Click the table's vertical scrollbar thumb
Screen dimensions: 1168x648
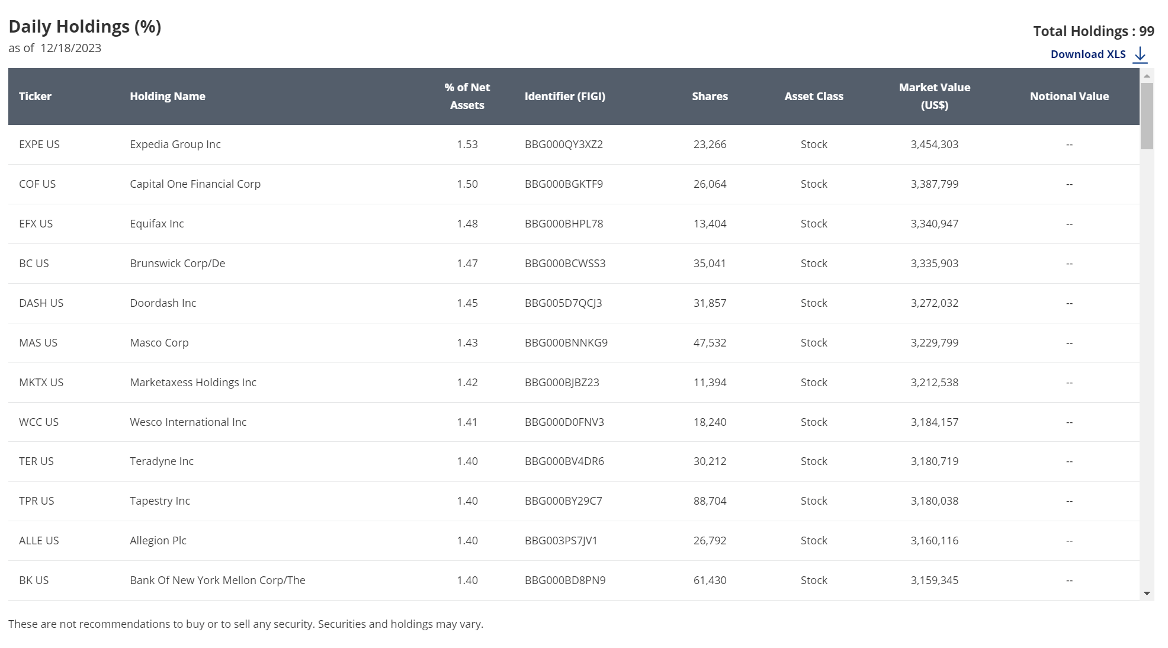[x=1147, y=116]
